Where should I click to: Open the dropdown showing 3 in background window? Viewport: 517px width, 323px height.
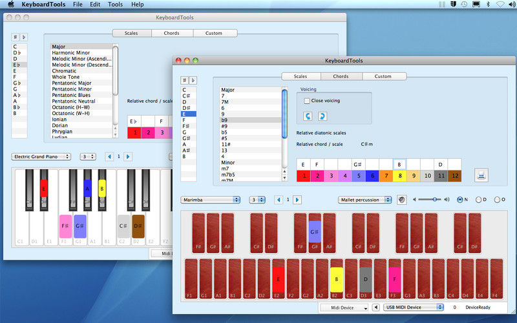pyautogui.click(x=88, y=156)
